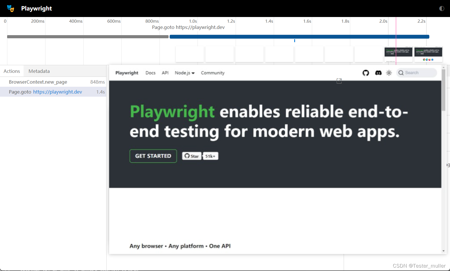Screen dimensions: 450x271
Task: Open the Metadata tab
Action: click(39, 71)
